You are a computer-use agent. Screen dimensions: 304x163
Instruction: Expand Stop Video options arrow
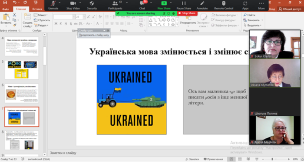80,3
